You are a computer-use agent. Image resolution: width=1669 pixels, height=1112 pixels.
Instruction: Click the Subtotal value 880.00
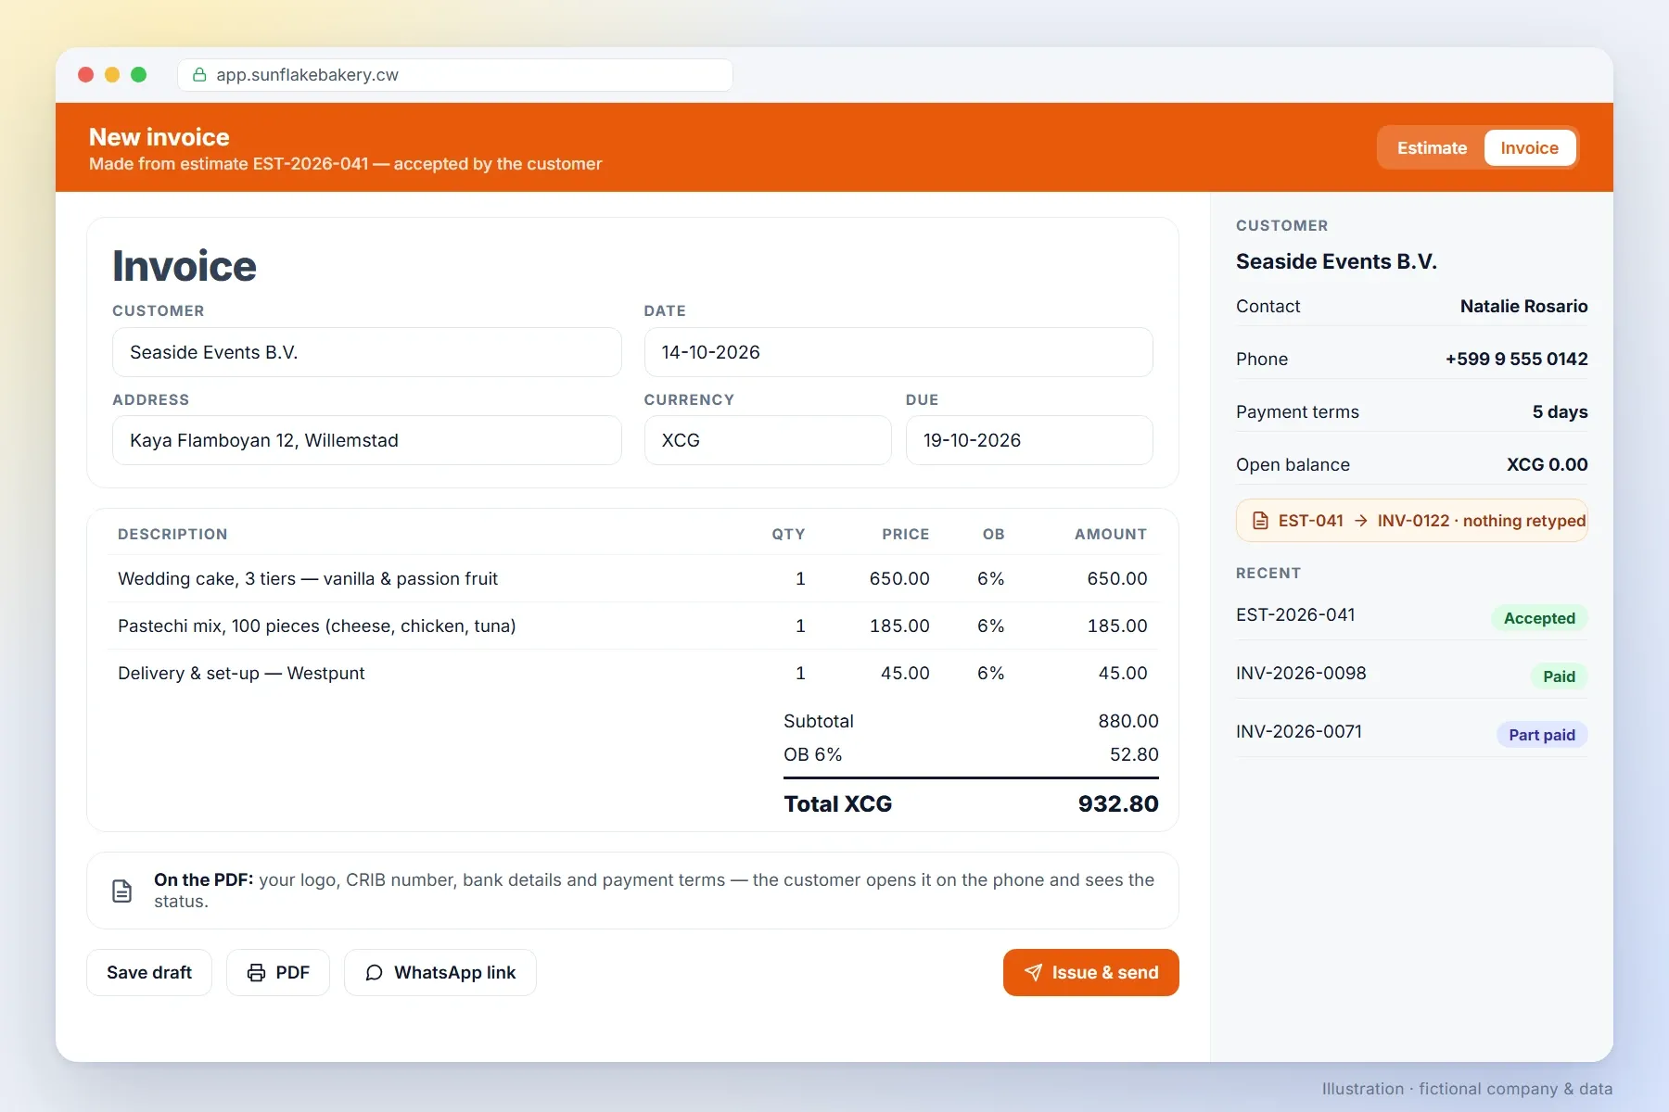coord(1128,721)
